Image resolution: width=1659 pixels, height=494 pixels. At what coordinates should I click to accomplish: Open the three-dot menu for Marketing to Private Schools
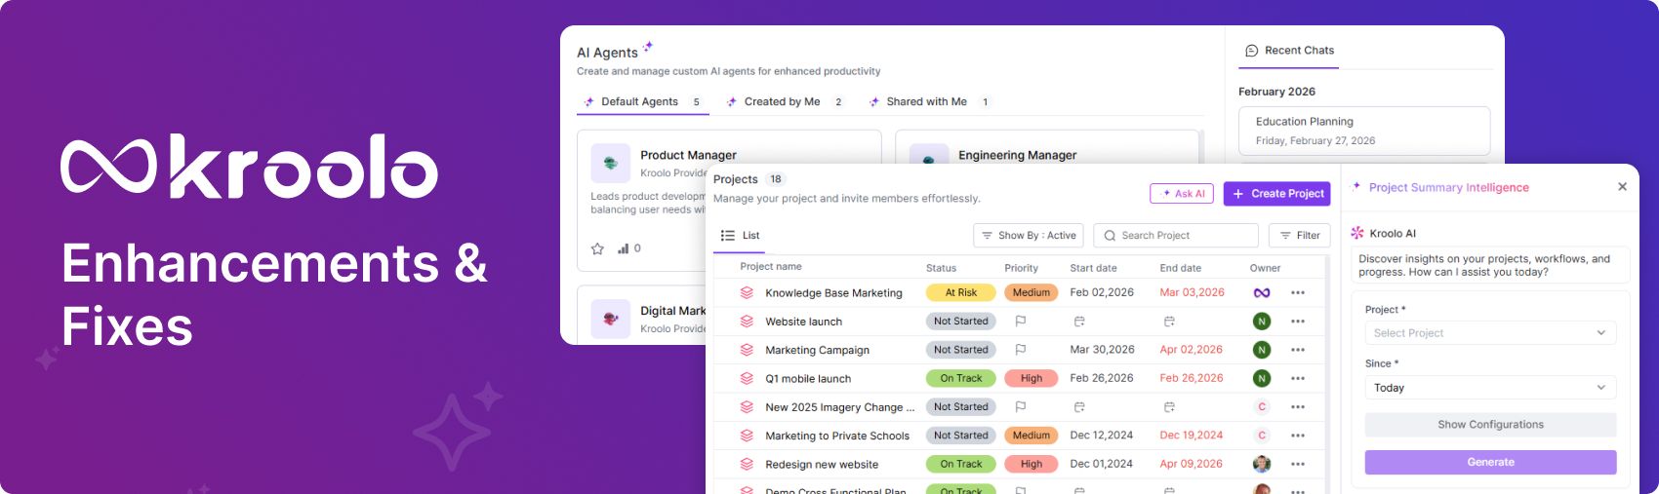click(x=1298, y=436)
